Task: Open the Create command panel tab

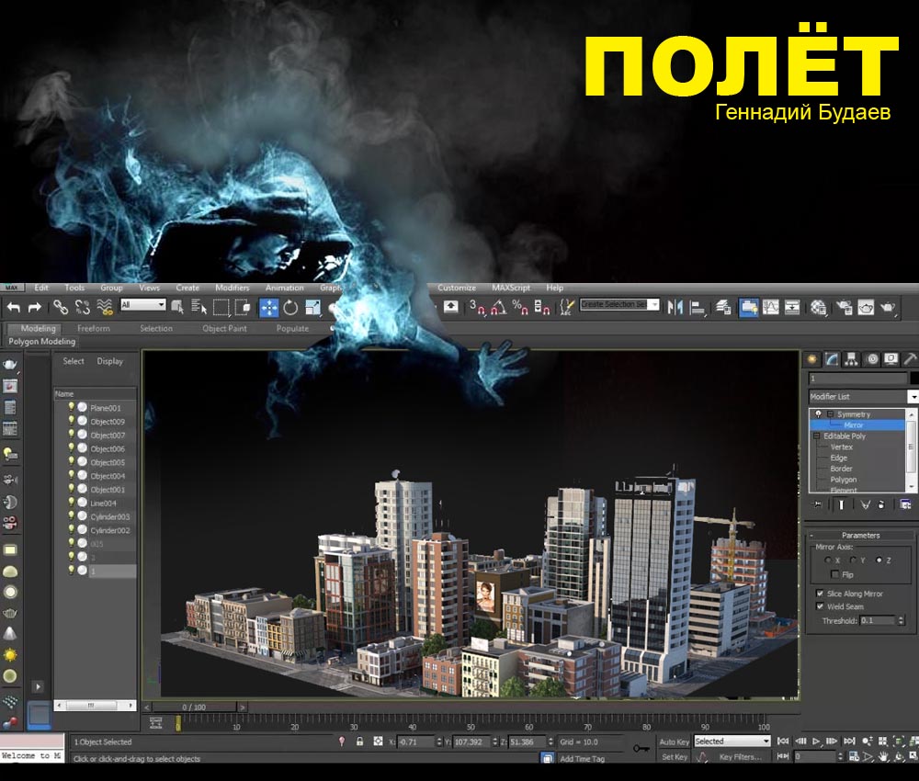Action: click(811, 359)
